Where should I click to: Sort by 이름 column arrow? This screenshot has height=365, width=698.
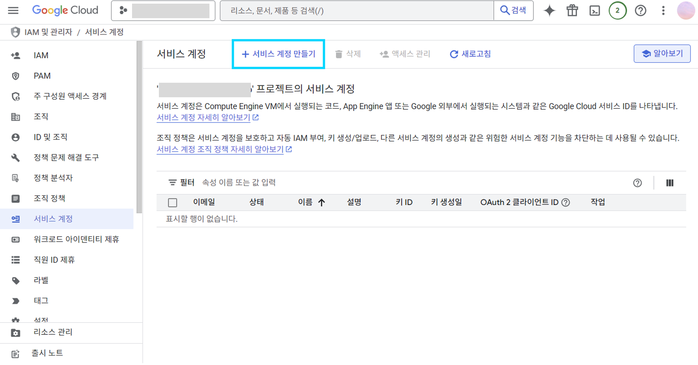tap(321, 203)
